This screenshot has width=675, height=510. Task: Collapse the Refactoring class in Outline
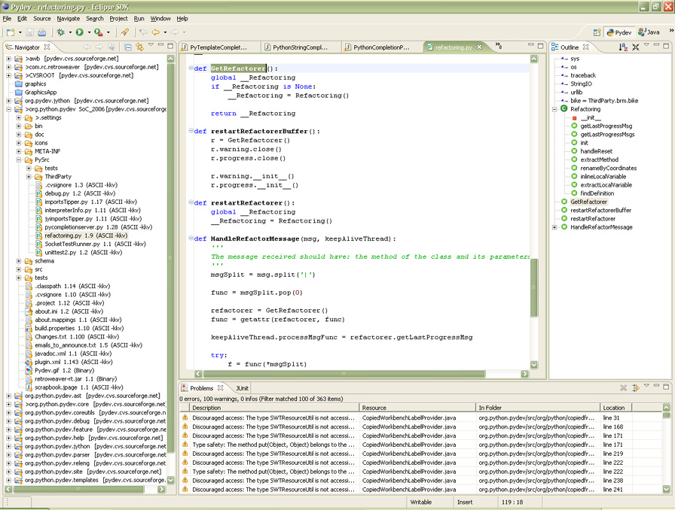click(x=555, y=109)
